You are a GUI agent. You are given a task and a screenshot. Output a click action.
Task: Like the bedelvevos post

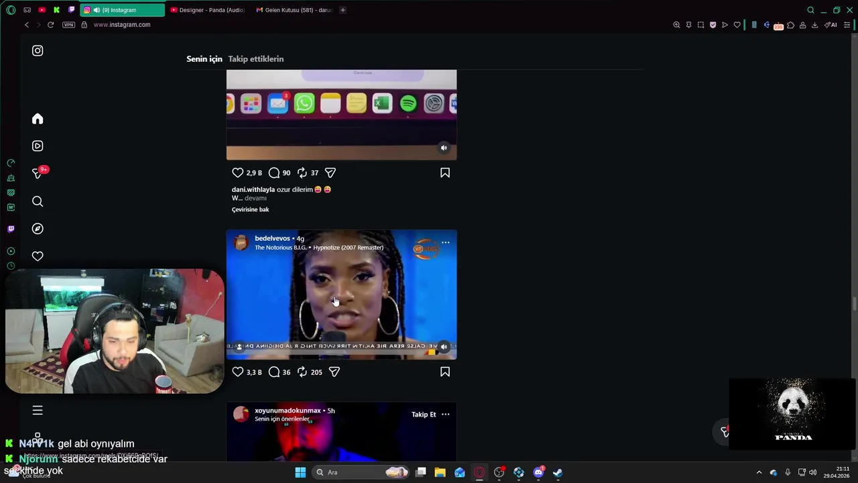[237, 372]
